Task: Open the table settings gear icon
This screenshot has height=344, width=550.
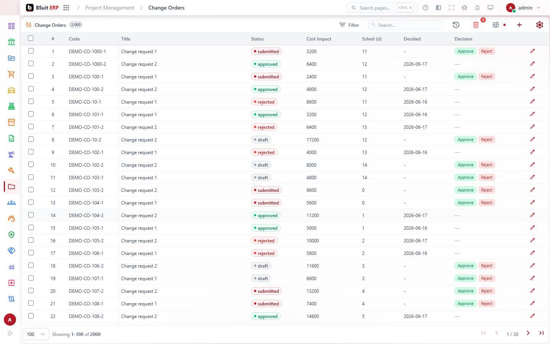Action: [539, 25]
